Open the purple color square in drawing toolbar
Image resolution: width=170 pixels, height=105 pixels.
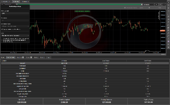pos(168,41)
